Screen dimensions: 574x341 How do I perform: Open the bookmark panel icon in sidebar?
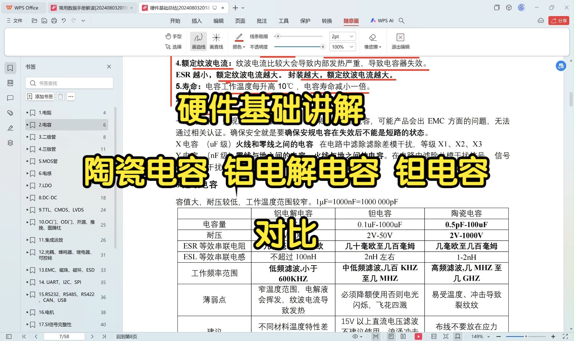pyautogui.click(x=10, y=68)
